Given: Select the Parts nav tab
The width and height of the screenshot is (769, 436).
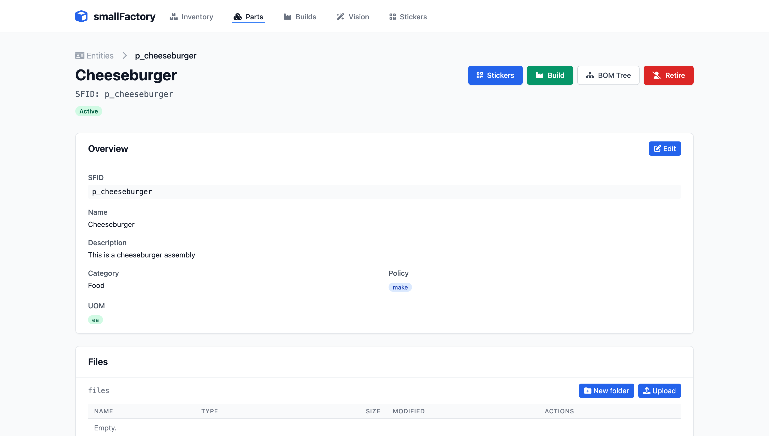Looking at the screenshot, I should (248, 17).
